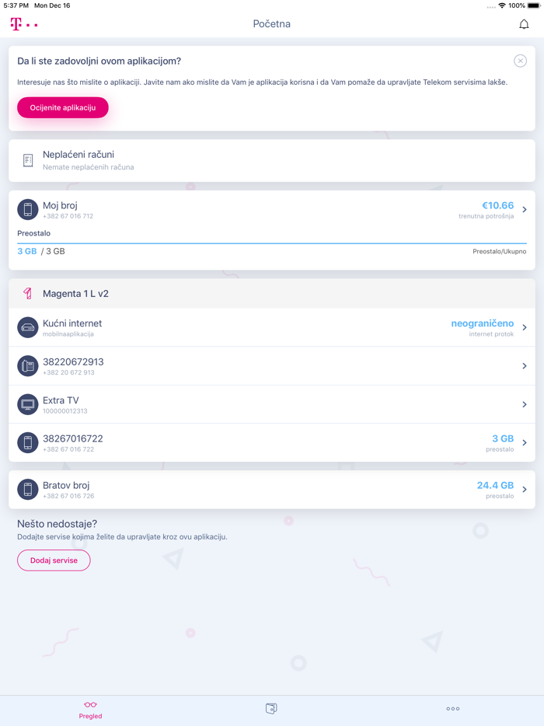This screenshot has height=726, width=544.
Task: Open the Moj broj phone icon
Action: pos(28,209)
